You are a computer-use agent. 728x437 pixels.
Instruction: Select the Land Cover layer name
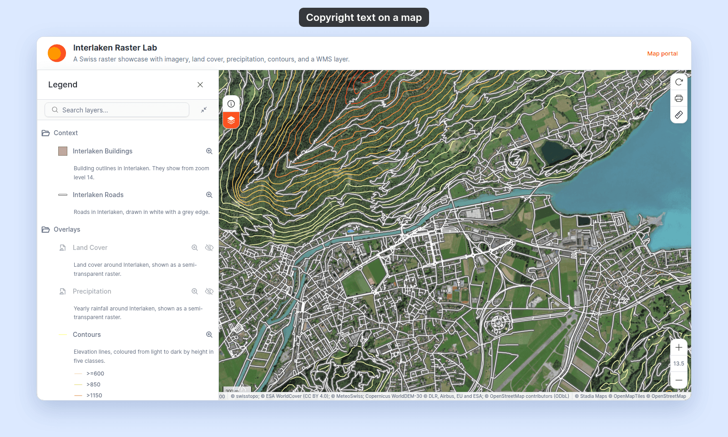(x=90, y=248)
